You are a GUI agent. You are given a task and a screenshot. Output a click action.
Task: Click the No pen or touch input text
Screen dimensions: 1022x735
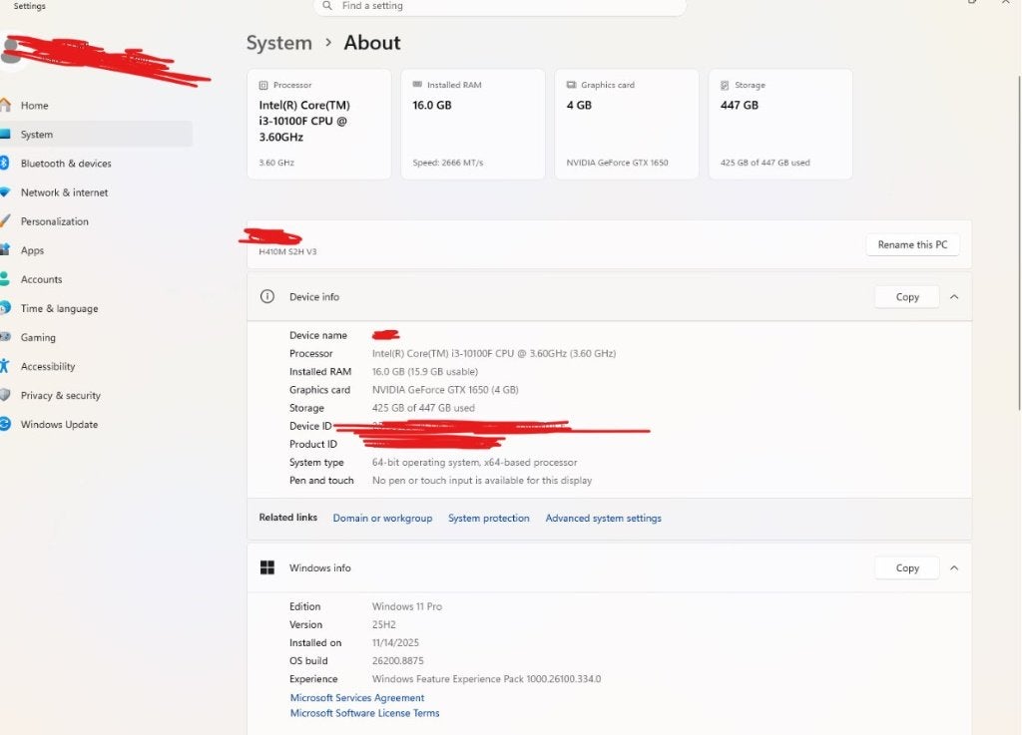pos(482,481)
